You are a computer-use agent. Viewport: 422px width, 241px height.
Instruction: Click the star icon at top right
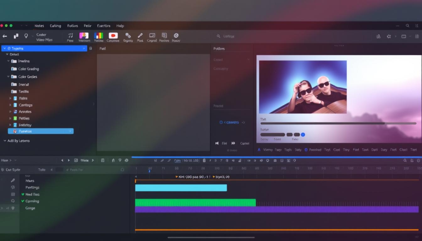coord(389,36)
